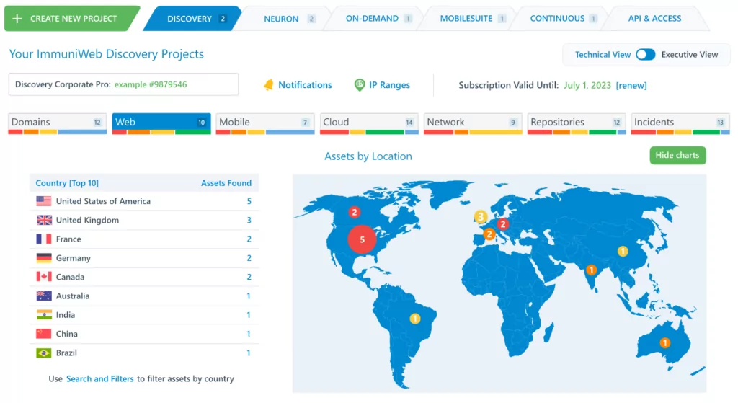Click the red 5 marker on USA

[362, 239]
